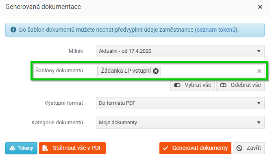Click the PDF file icon
The image size is (270, 160).
click(x=45, y=148)
